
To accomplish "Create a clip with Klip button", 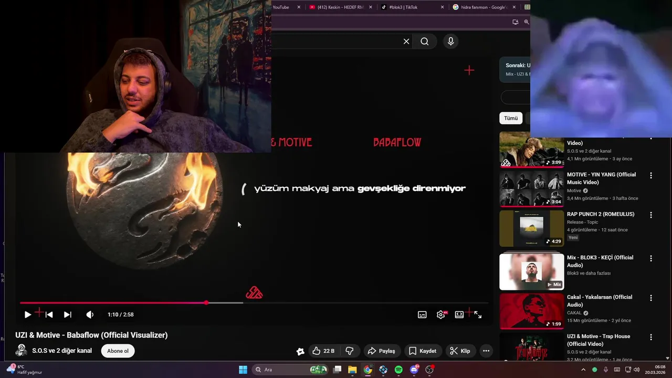I will click(x=460, y=351).
